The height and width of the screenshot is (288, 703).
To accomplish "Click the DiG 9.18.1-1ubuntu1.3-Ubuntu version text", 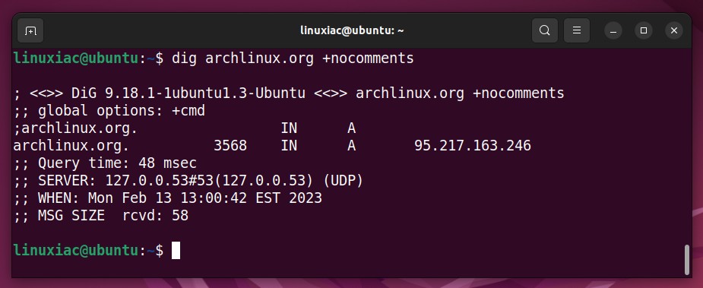I will coord(188,93).
